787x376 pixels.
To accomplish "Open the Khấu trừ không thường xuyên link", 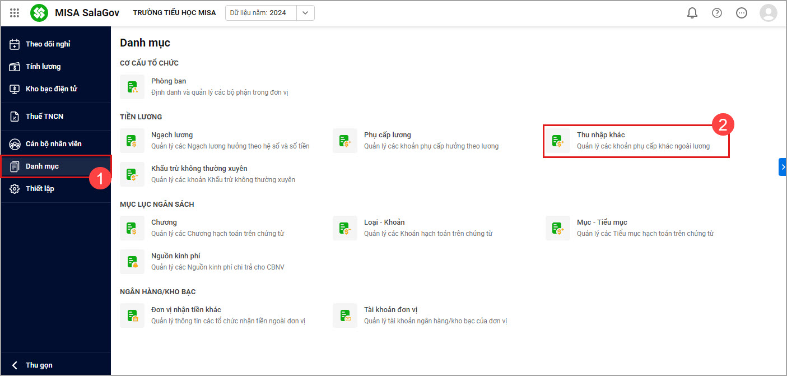I will point(199,169).
